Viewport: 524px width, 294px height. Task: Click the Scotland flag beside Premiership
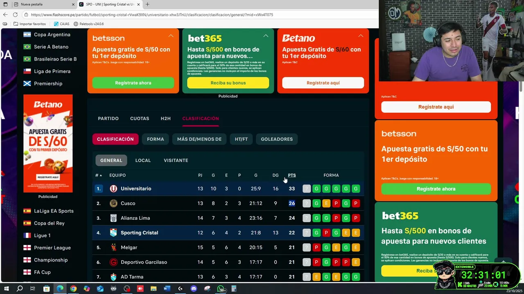[27, 84]
